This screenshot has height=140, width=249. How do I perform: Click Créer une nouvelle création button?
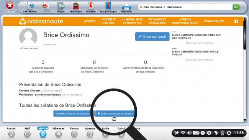(x=115, y=114)
